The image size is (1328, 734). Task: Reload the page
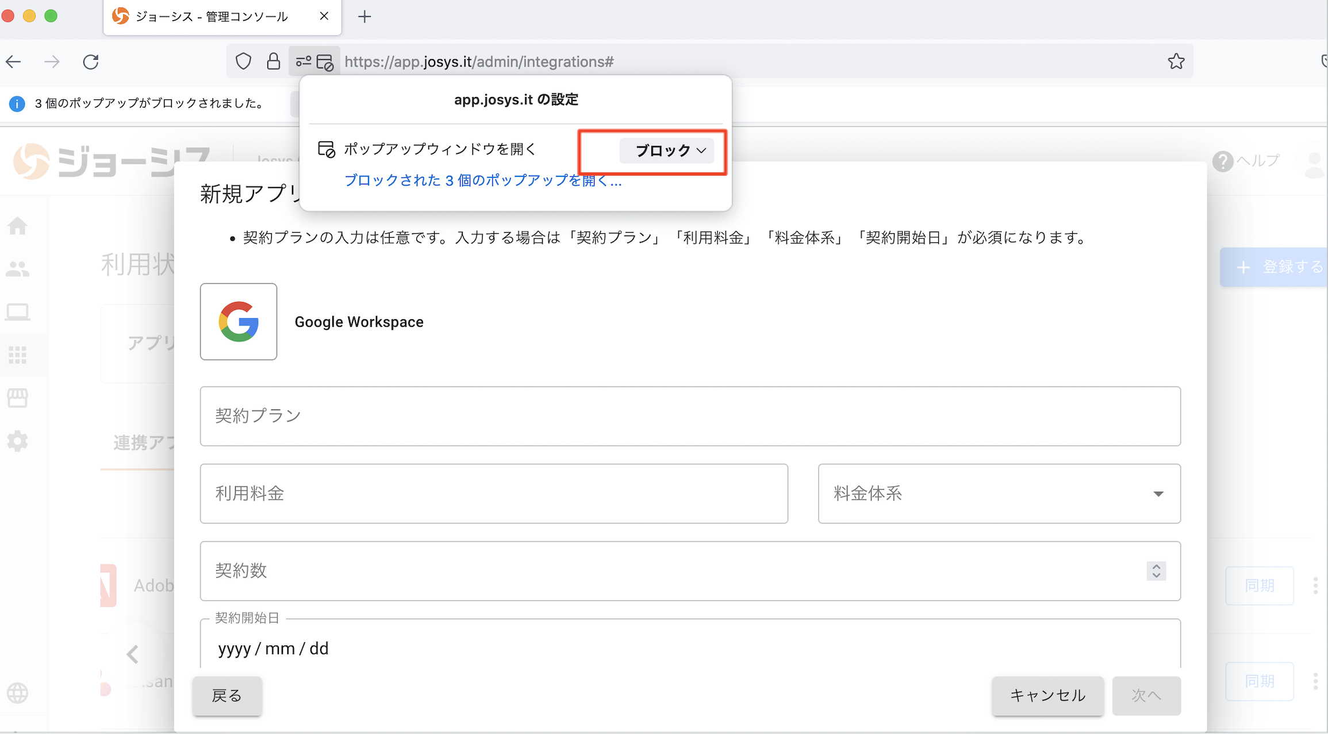(x=91, y=61)
